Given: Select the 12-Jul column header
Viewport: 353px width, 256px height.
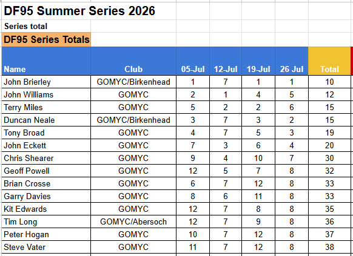Looking at the screenshot, I should coord(226,61).
